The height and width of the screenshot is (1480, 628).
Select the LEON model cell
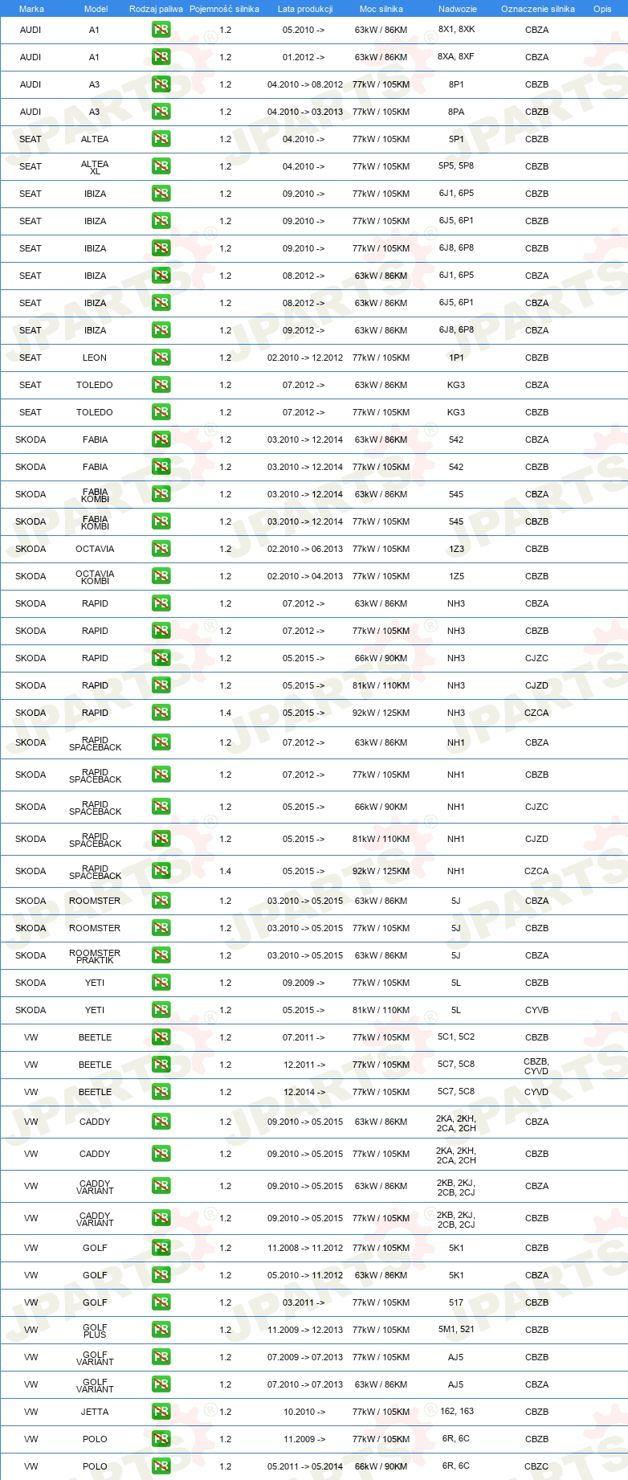coord(95,358)
